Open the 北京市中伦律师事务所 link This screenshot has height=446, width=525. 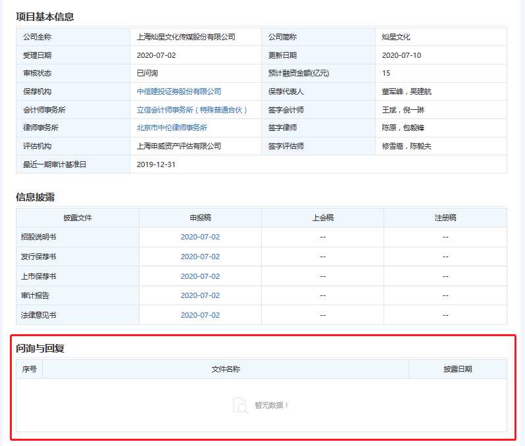(172, 128)
